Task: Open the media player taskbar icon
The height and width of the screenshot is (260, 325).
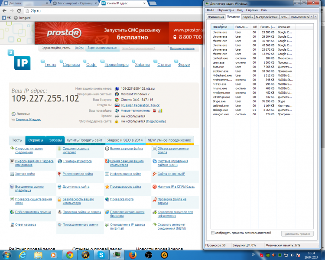Action: click(x=53, y=255)
